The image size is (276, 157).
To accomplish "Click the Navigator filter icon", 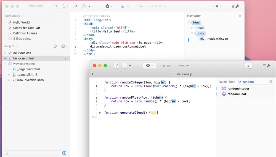I will point(240,16).
